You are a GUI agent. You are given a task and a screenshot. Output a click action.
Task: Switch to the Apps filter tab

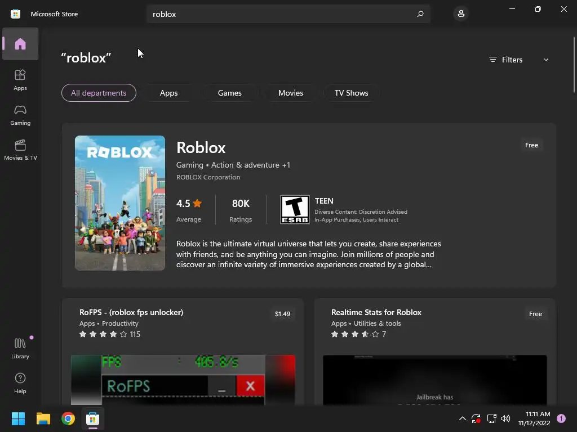tap(169, 93)
